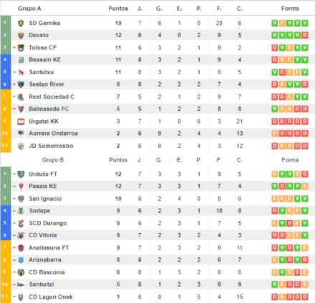Click SD Gernika's first green V result

point(275,23)
